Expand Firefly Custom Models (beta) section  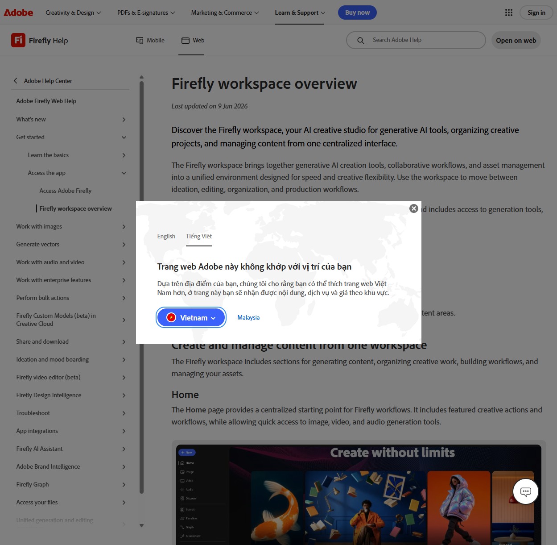coord(124,320)
